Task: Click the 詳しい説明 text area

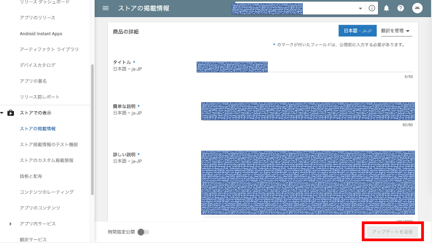Action: click(x=308, y=183)
